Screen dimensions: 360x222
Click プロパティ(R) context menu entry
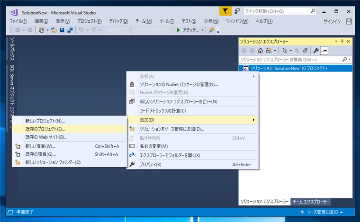point(192,165)
